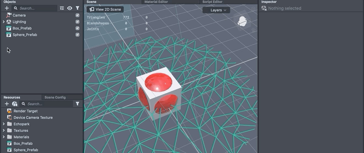This screenshot has width=364, height=153.
Task: Open the Scene Config tab
Action: (x=55, y=97)
